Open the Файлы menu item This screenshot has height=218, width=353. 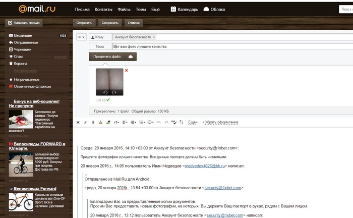(124, 10)
